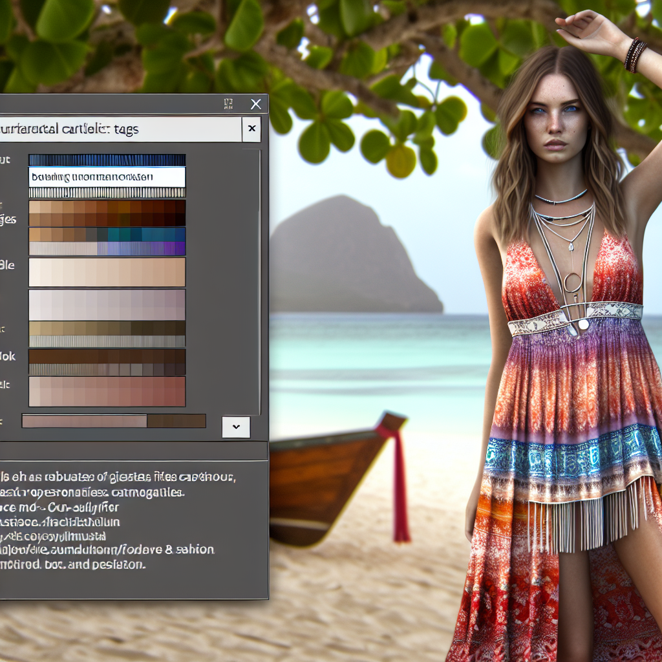Viewport: 662px width, 662px height.
Task: Select the light lavender-gray swatch strip
Action: [x=107, y=304]
